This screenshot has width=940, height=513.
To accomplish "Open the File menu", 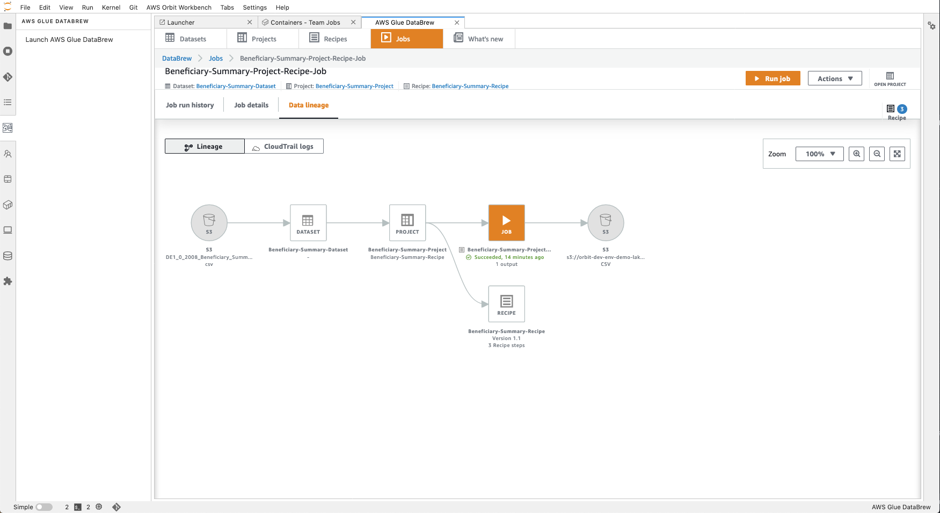I will click(x=25, y=8).
